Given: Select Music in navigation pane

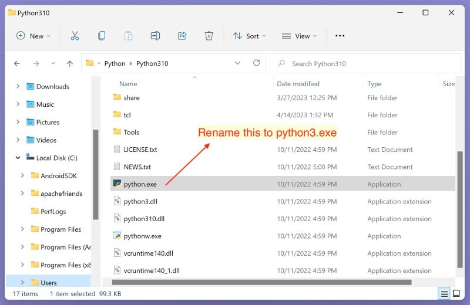Looking at the screenshot, I should [45, 104].
